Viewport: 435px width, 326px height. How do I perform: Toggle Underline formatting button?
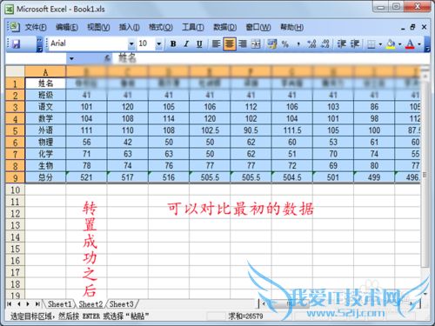point(199,44)
